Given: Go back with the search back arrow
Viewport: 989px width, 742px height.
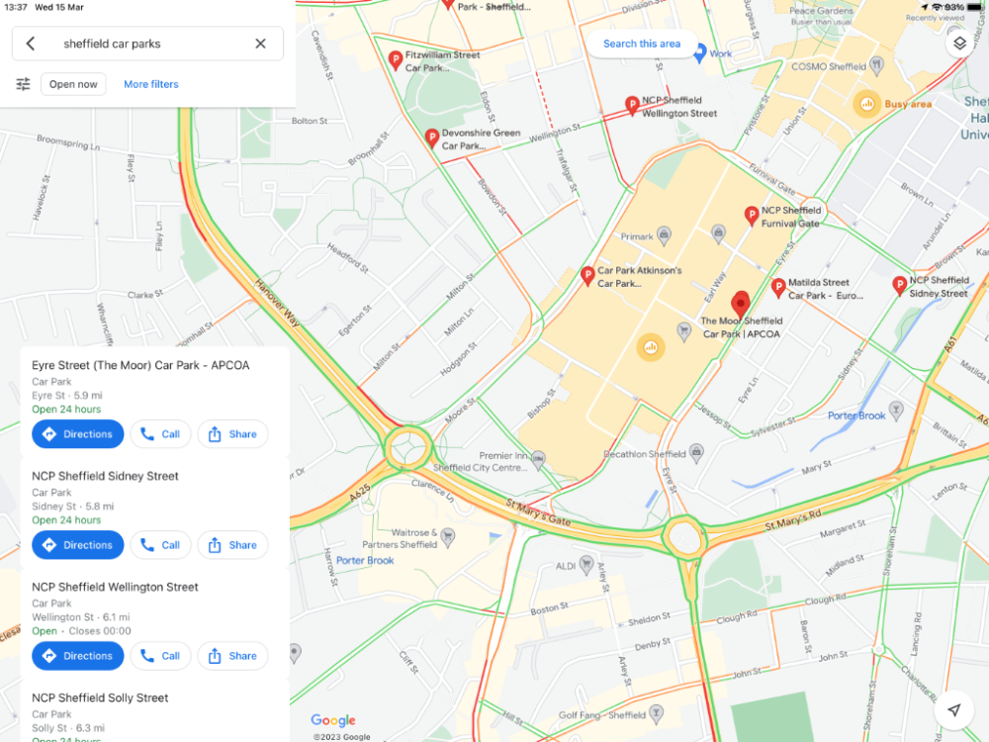Looking at the screenshot, I should (31, 44).
